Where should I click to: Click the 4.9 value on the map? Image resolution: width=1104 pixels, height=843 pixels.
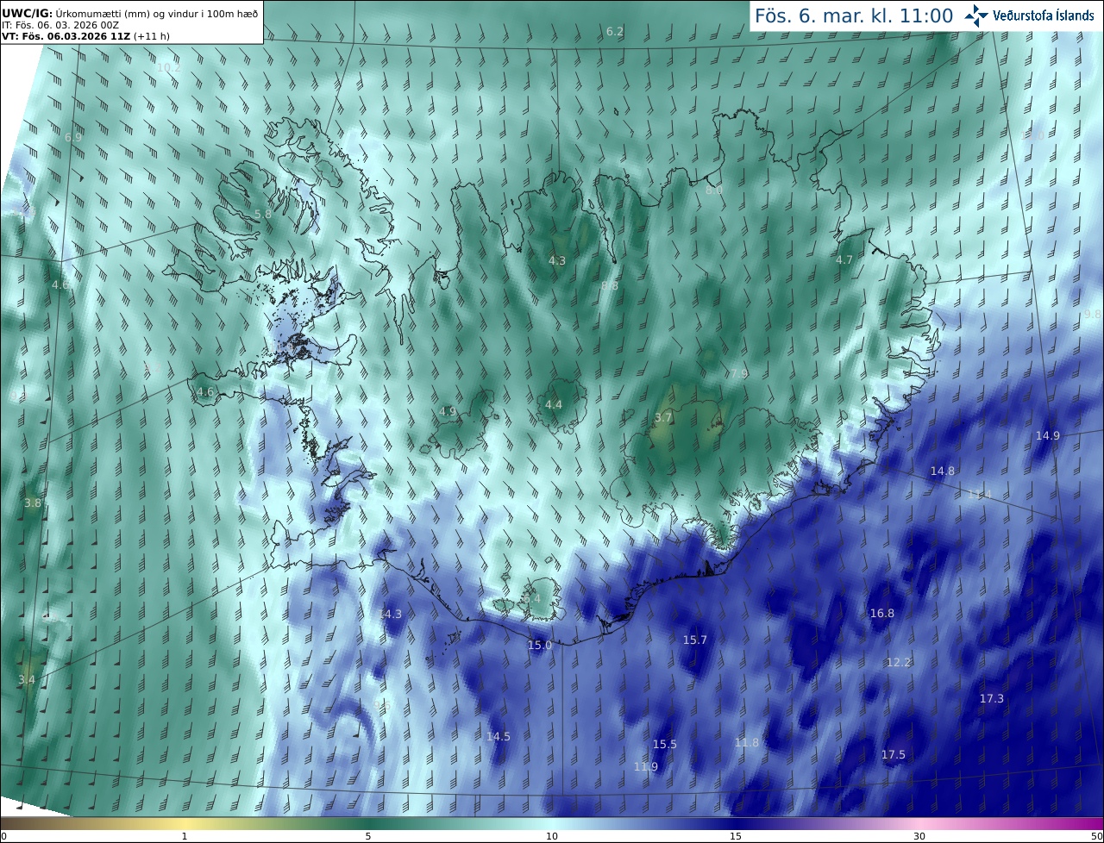pyautogui.click(x=448, y=411)
